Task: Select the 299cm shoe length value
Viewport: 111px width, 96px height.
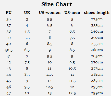Action: point(97,93)
